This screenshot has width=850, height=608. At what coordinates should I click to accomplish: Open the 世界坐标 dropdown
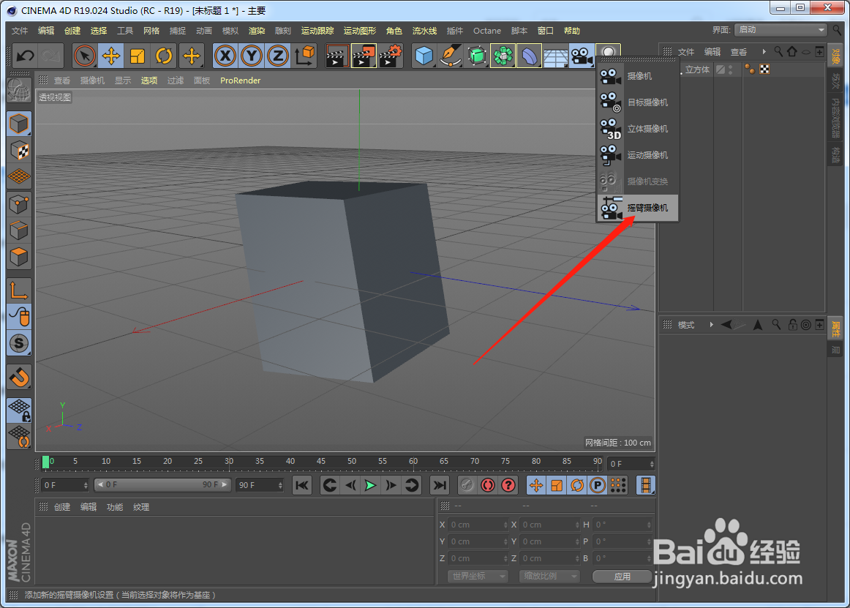[x=477, y=576]
